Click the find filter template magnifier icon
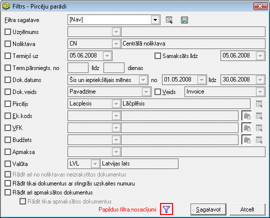 click(x=169, y=20)
